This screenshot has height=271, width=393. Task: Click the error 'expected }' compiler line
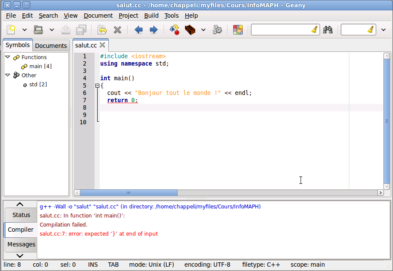pos(99,234)
